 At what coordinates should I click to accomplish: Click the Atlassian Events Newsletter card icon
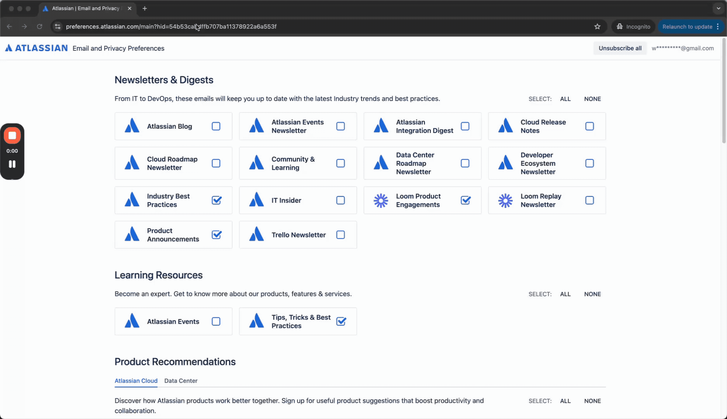[256, 126]
